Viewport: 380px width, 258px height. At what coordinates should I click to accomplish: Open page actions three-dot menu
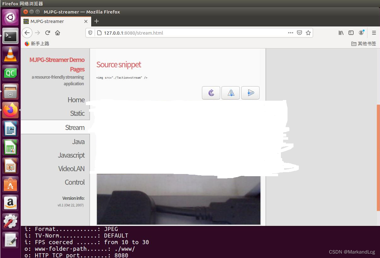[x=291, y=33]
